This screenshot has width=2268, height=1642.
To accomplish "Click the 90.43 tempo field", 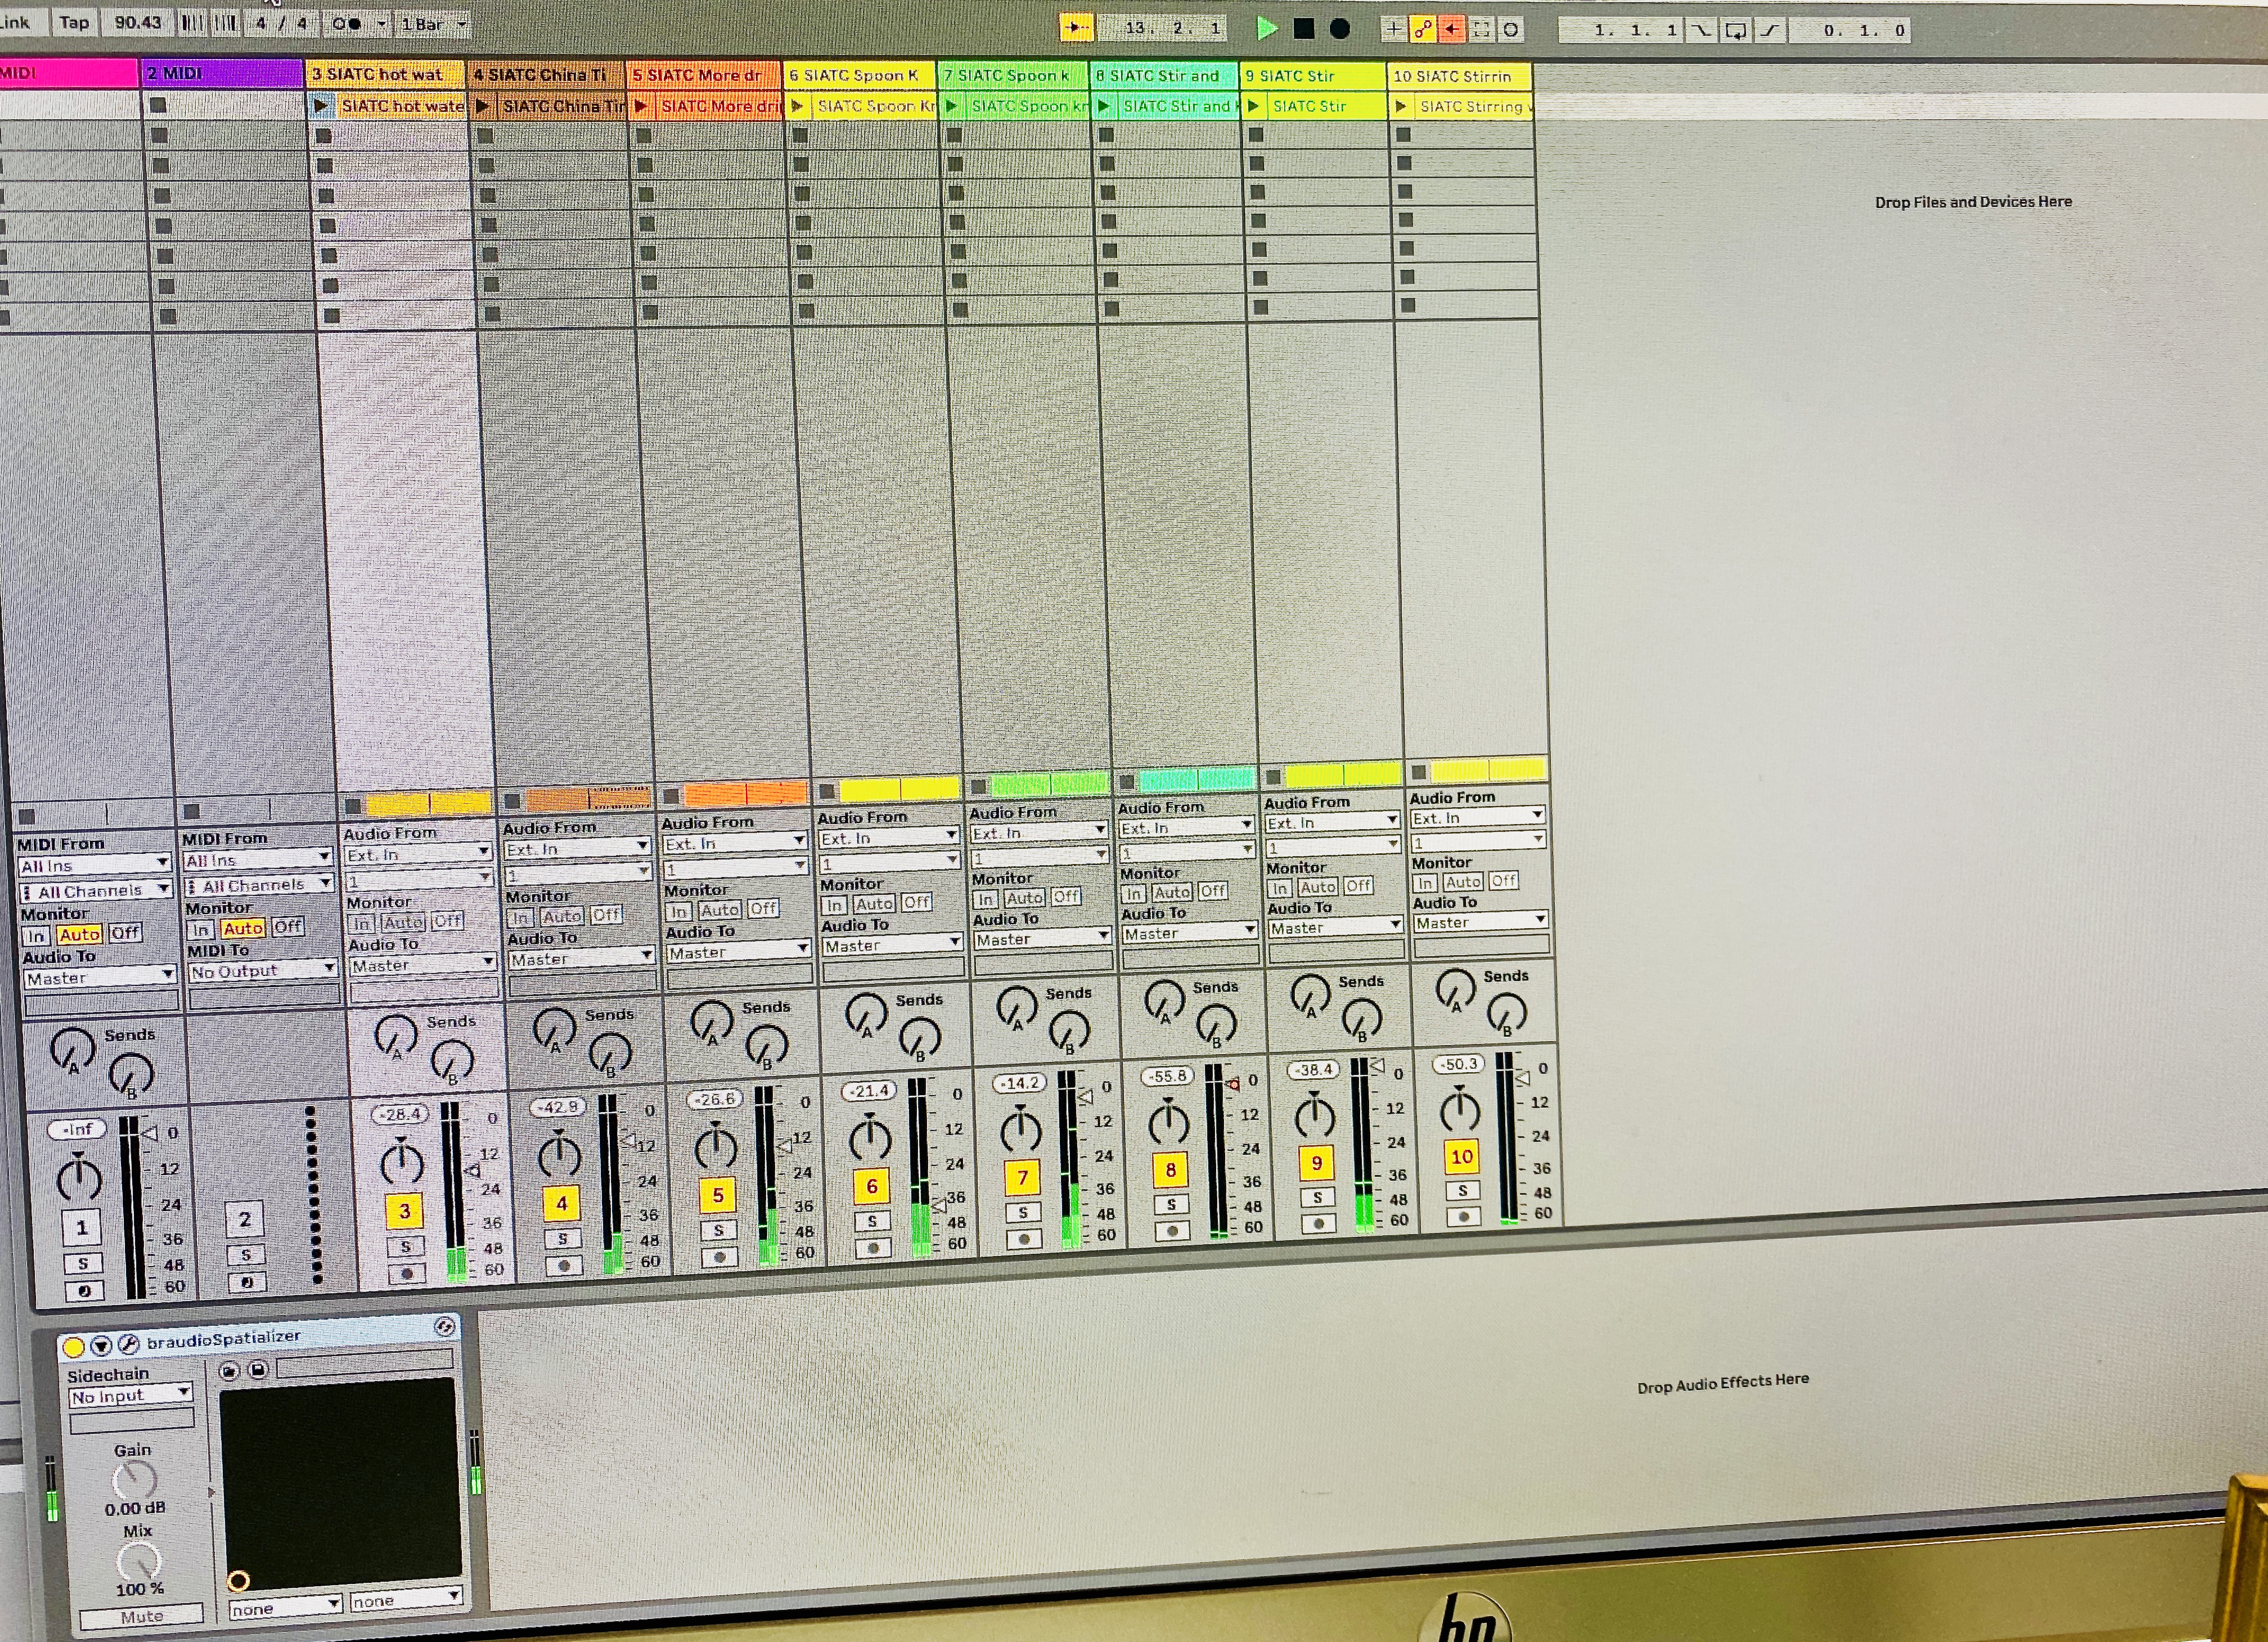I will coord(137,22).
